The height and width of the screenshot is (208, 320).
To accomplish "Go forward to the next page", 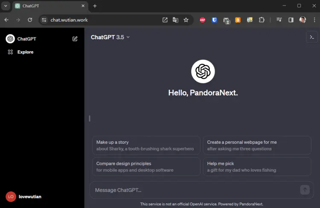I will tap(18, 20).
